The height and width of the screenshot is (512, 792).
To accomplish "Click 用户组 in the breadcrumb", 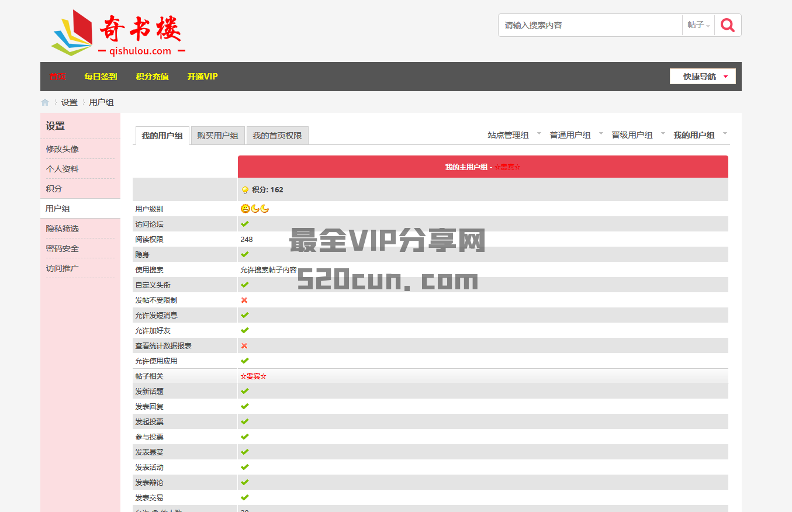I will (x=101, y=102).
